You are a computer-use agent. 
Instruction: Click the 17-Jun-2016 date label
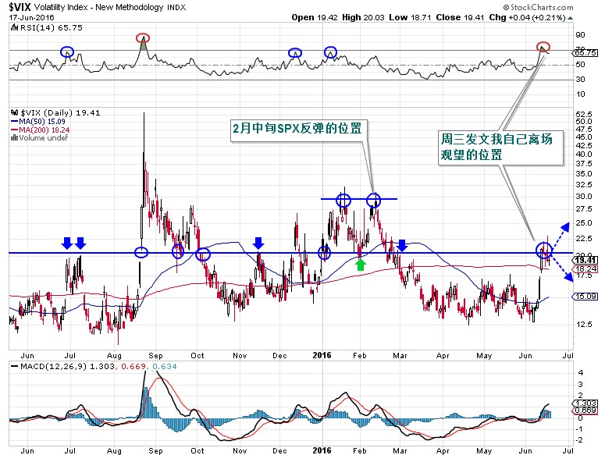(x=32, y=17)
